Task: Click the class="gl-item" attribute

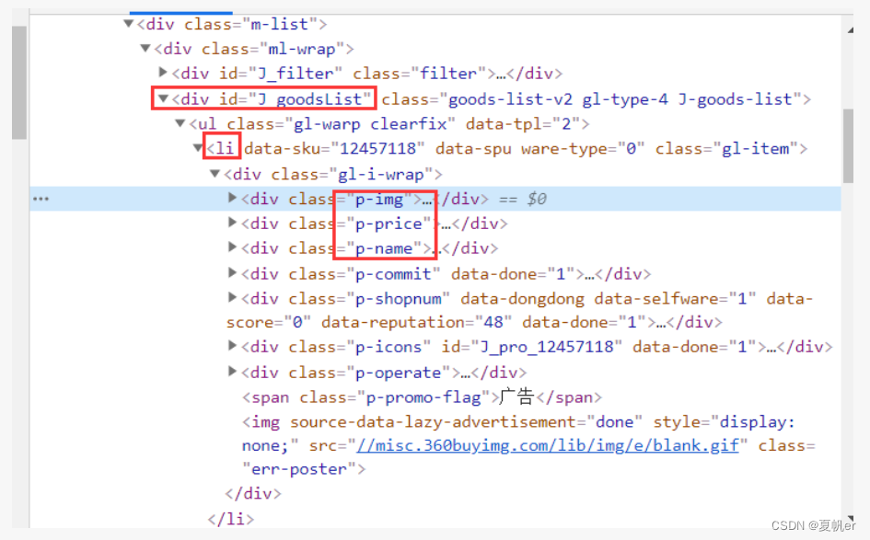Action: tap(726, 149)
